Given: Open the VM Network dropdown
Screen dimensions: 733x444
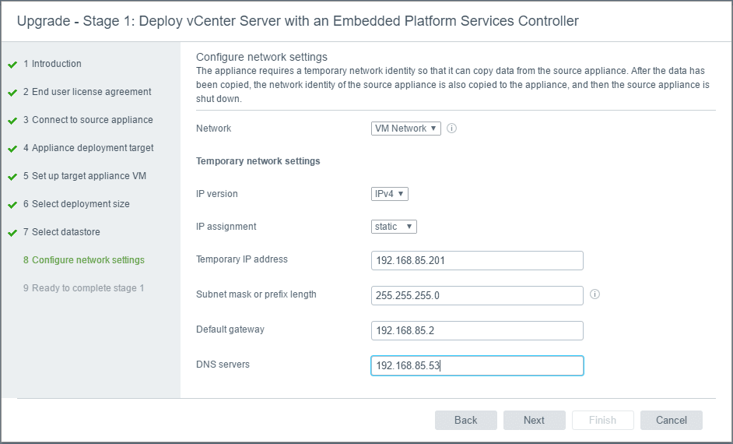Looking at the screenshot, I should (x=406, y=129).
